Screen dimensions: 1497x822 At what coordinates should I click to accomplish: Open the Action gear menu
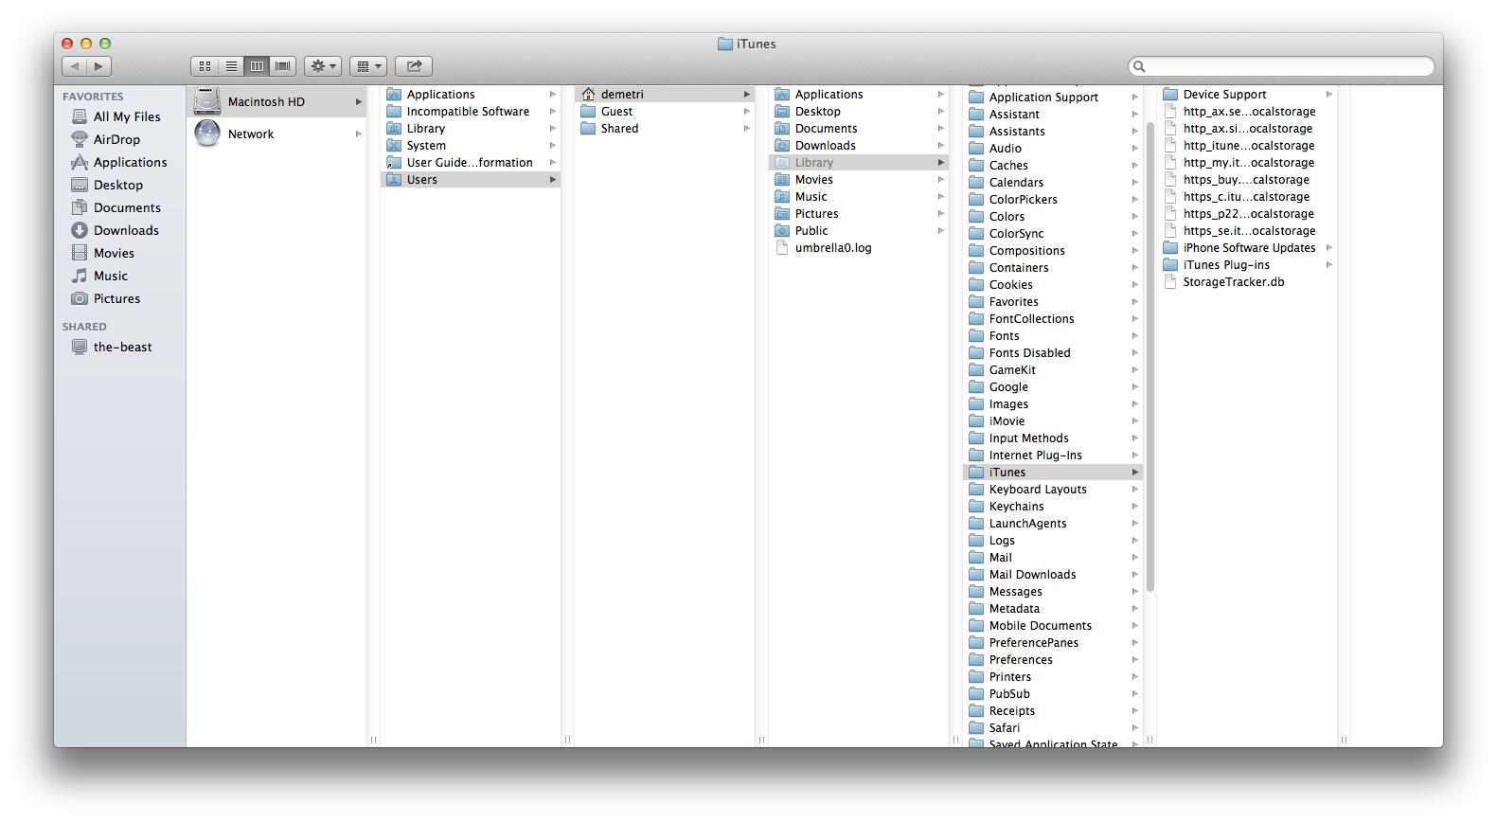[323, 66]
